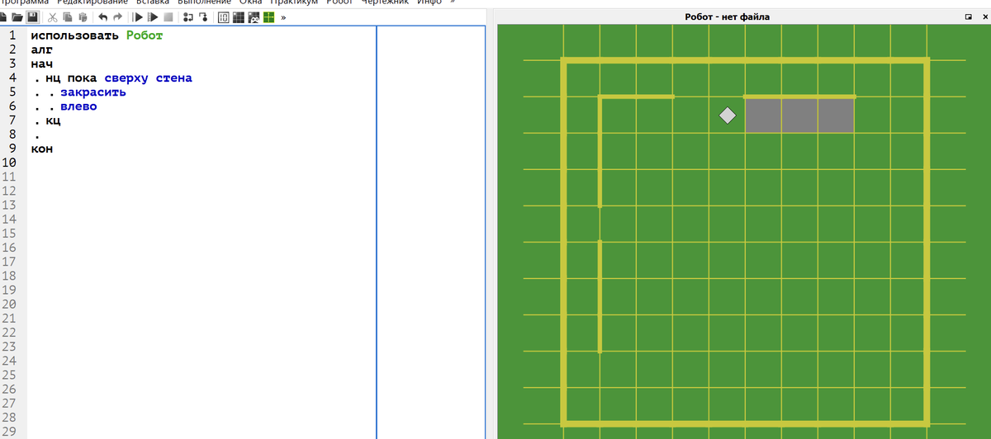Open the variables window icon

pos(223,17)
